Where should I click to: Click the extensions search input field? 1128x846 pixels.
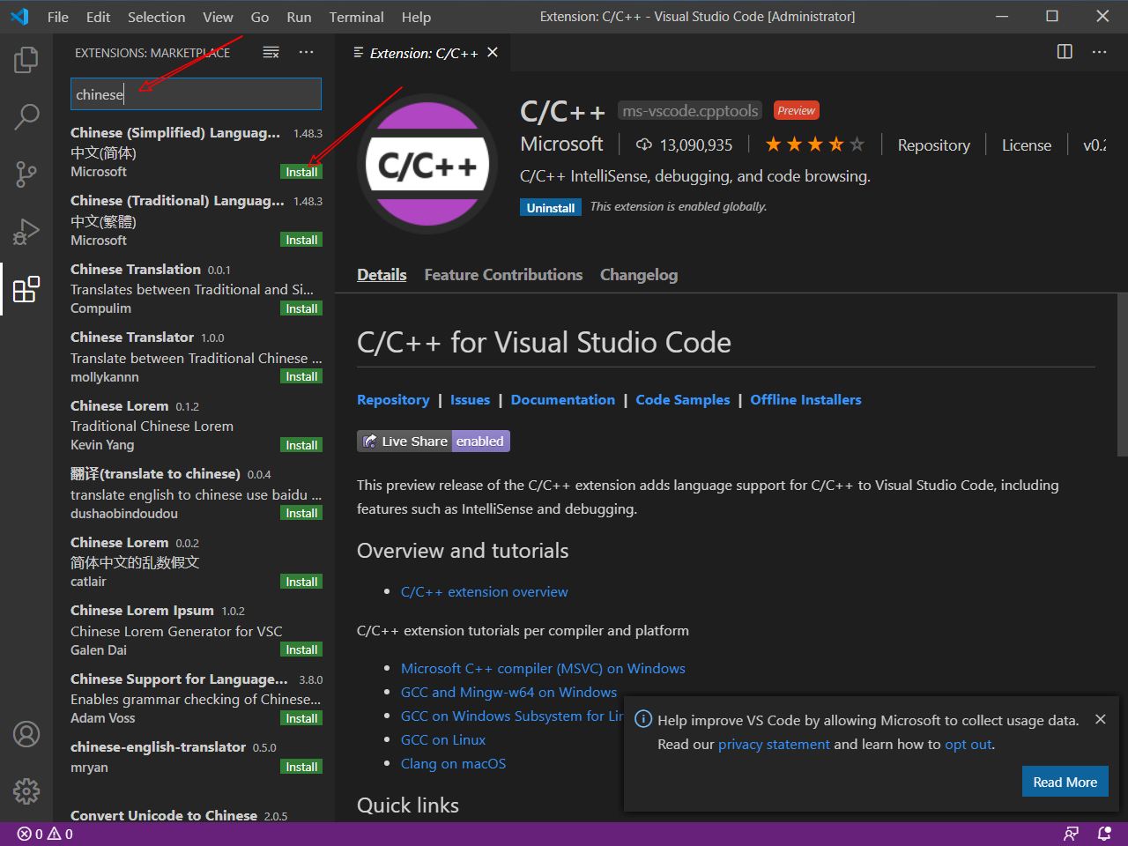196,94
